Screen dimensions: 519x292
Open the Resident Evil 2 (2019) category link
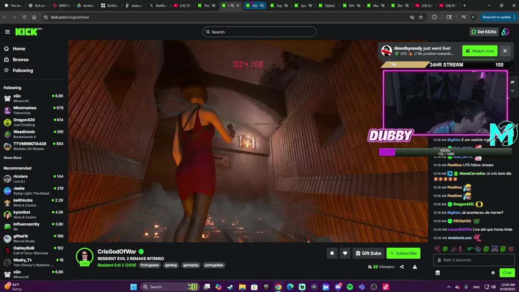coord(117,265)
